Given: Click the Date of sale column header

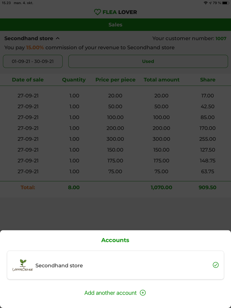Looking at the screenshot, I should (x=28, y=80).
